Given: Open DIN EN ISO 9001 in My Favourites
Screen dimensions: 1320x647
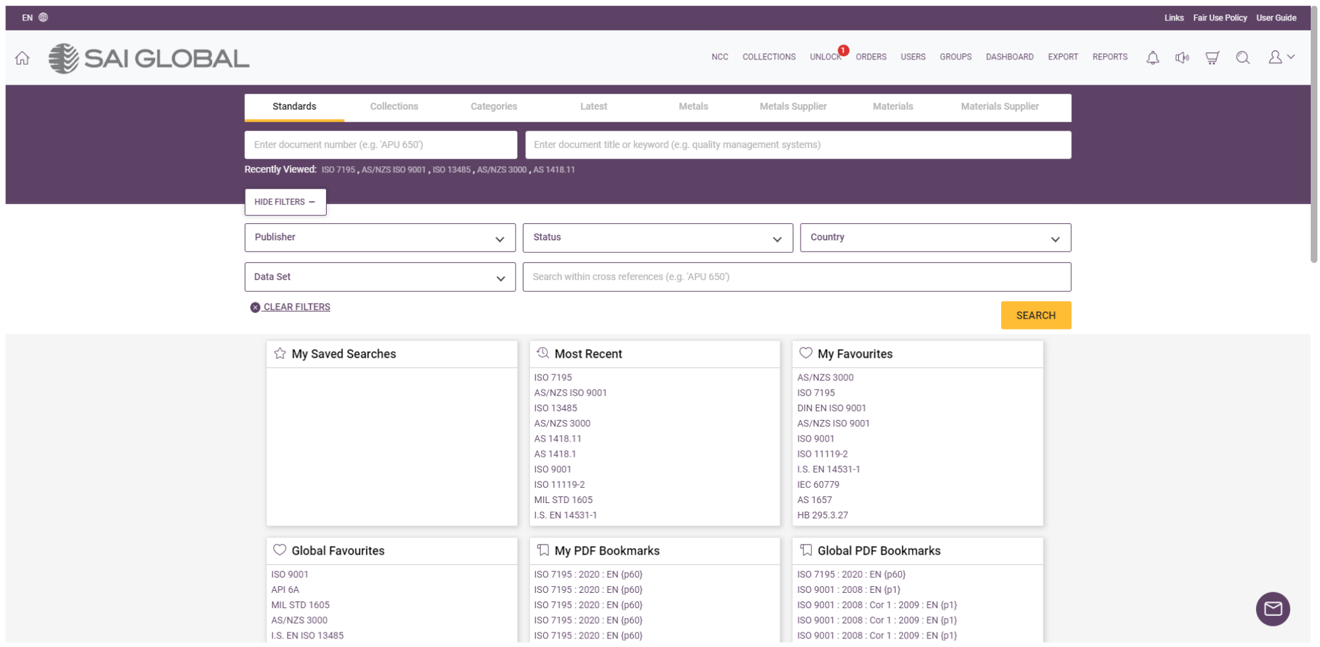Looking at the screenshot, I should coord(832,408).
